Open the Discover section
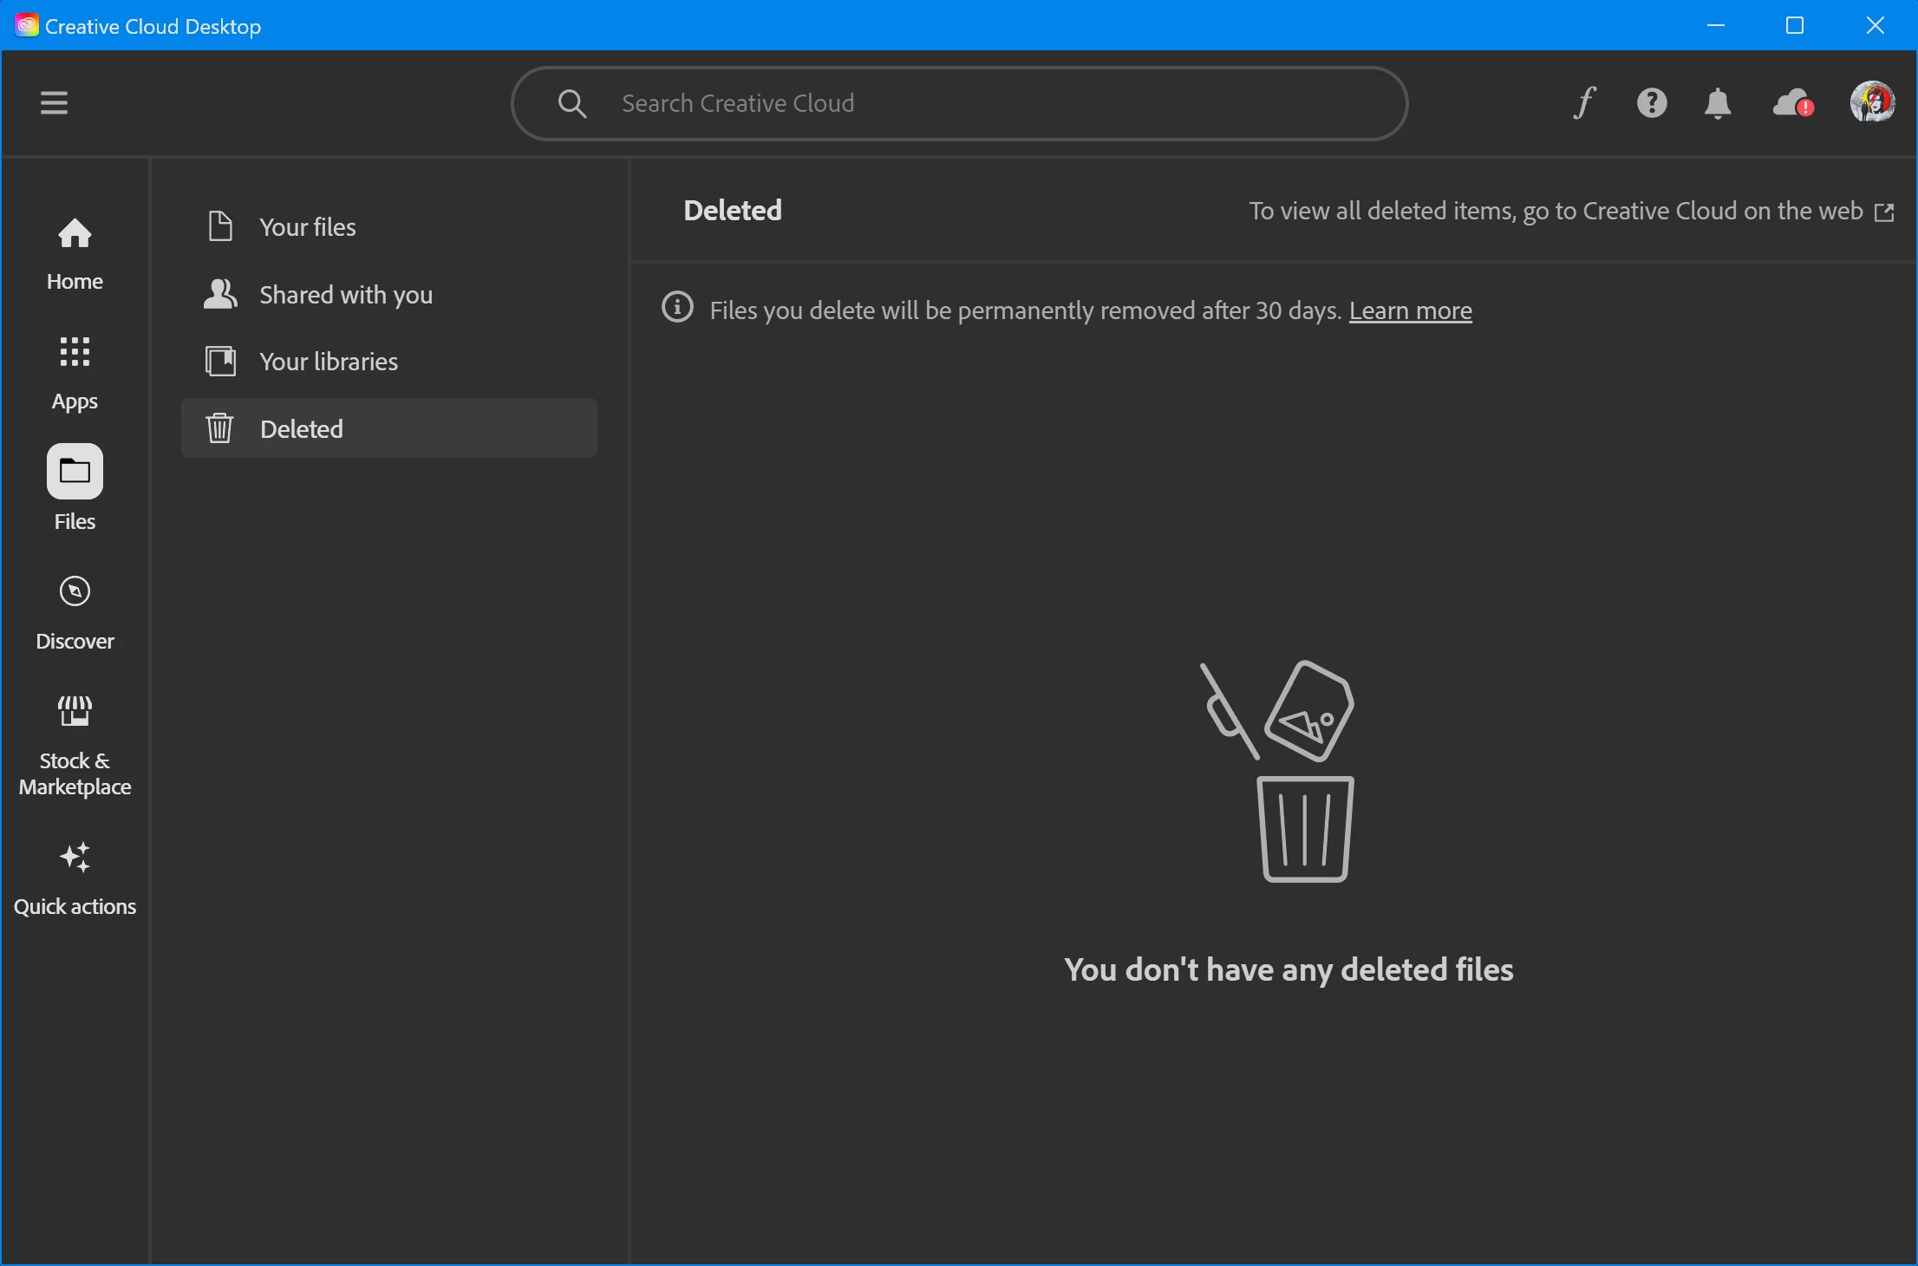 tap(75, 612)
